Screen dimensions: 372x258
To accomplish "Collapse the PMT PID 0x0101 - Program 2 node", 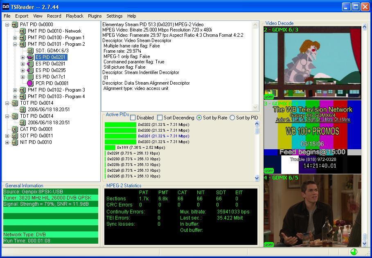I will point(15,44).
